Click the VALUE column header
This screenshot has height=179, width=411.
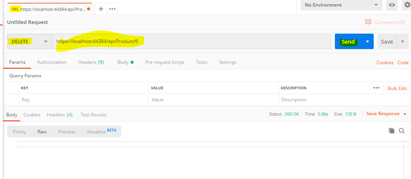pyautogui.click(x=157, y=88)
